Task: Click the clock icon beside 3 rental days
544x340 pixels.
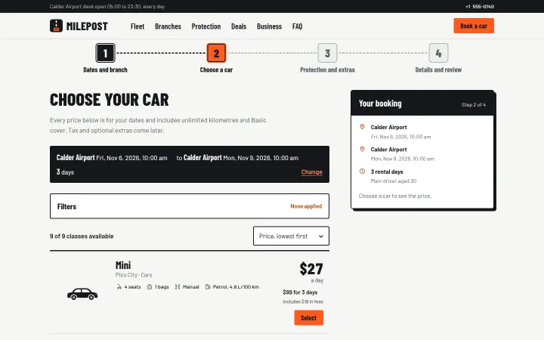Action: coord(362,172)
